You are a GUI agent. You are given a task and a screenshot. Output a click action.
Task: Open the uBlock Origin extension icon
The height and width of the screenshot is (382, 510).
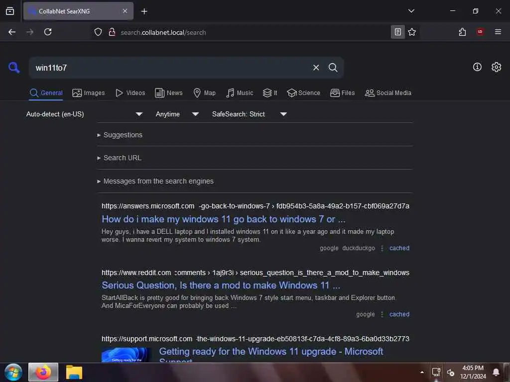pos(480,32)
